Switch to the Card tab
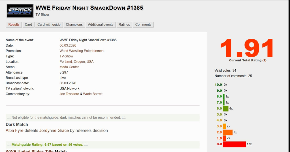 pos(28,25)
